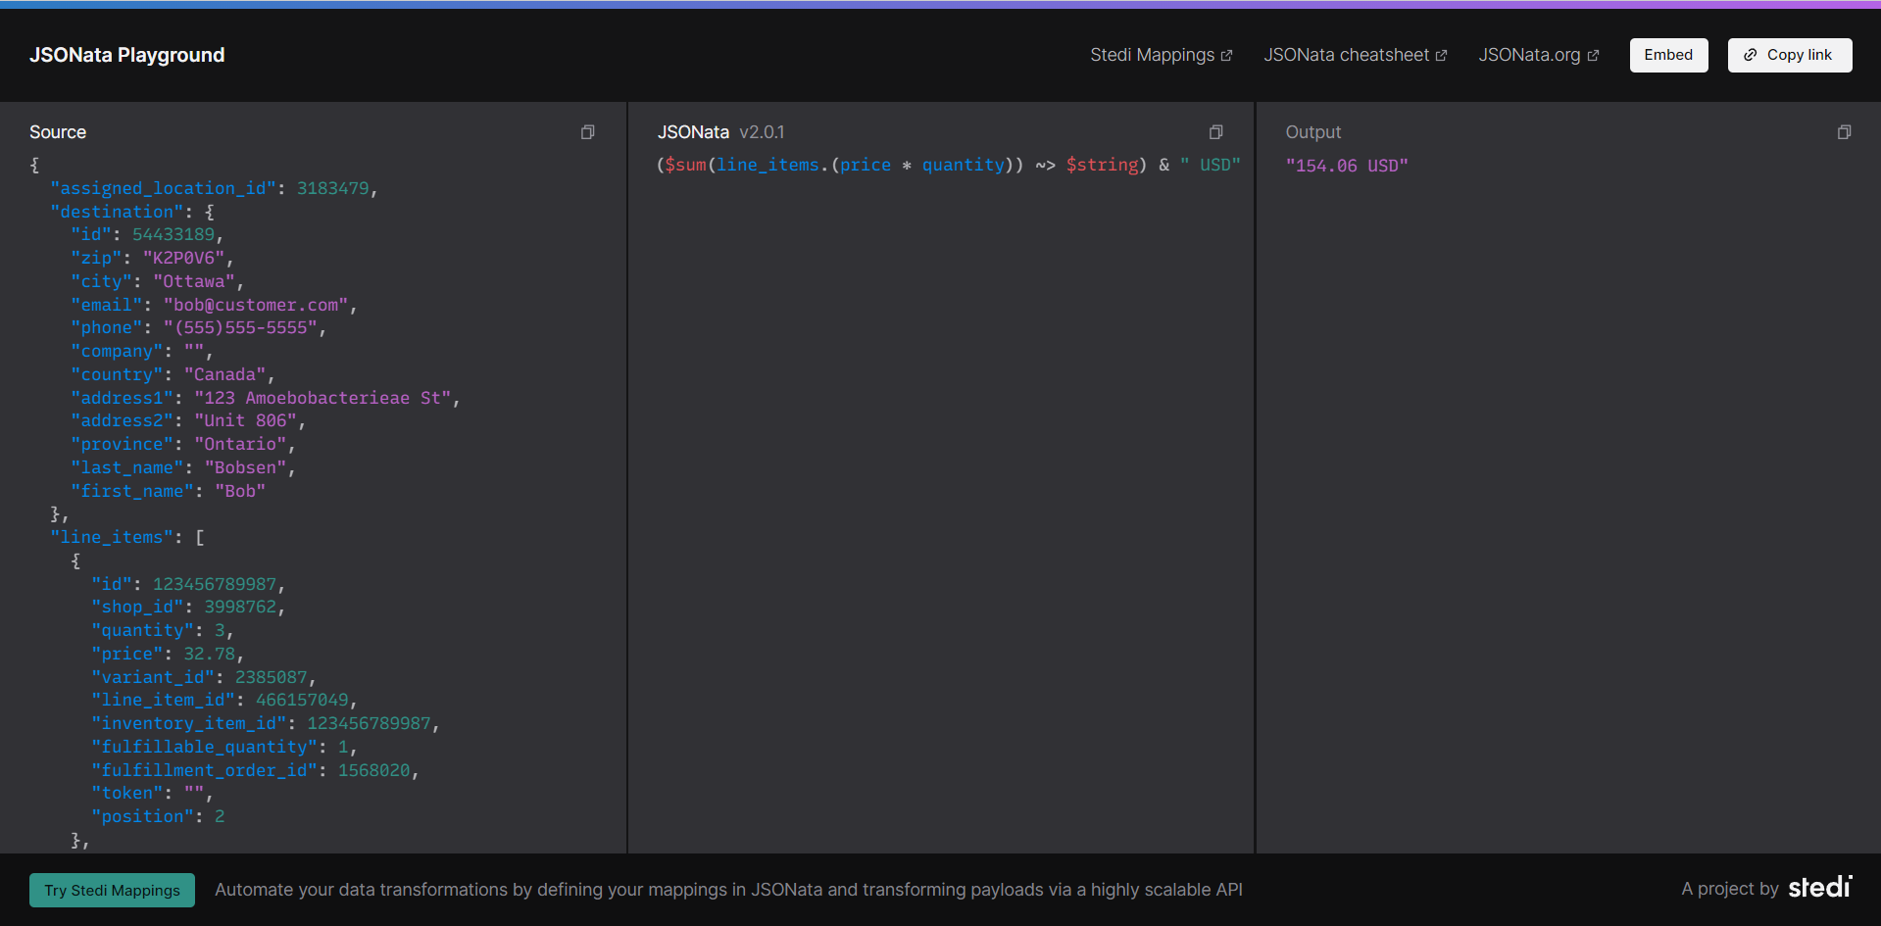Click the "quantity" key with value 3
The image size is (1881, 926).
click(x=143, y=630)
